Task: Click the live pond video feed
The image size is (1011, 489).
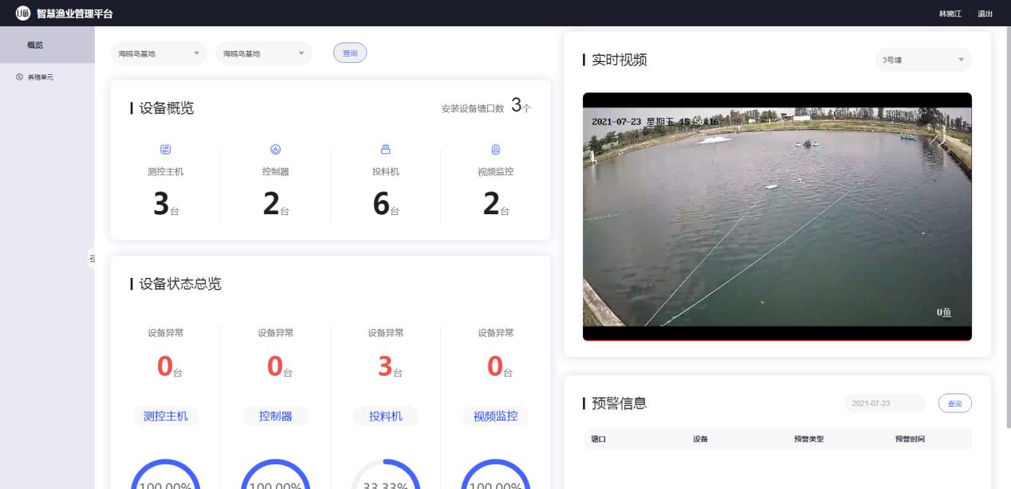Action: pos(777,217)
